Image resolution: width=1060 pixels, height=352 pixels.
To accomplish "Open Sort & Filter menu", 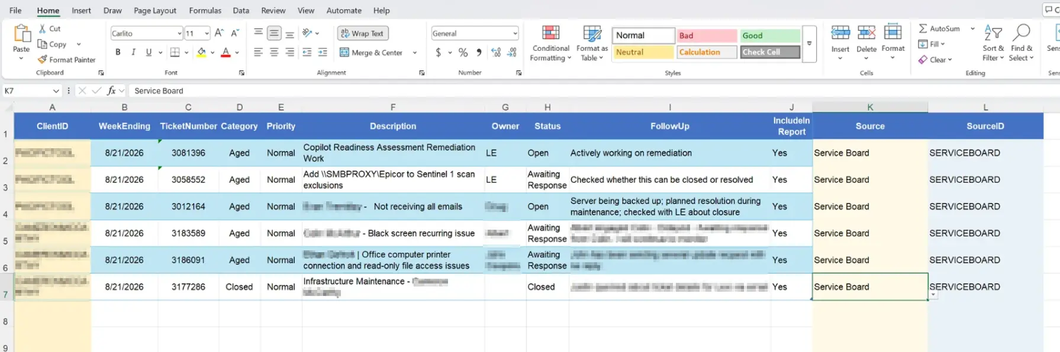I will pyautogui.click(x=993, y=43).
